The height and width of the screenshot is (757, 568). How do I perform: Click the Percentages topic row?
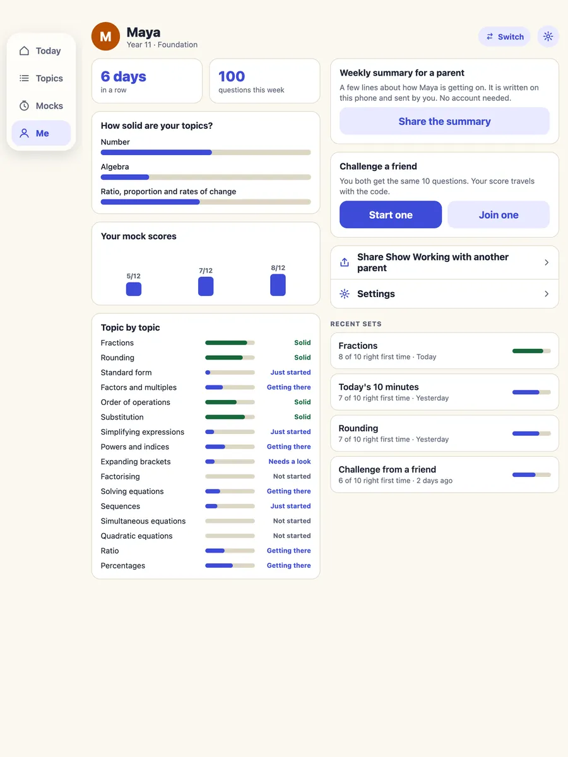coord(206,565)
